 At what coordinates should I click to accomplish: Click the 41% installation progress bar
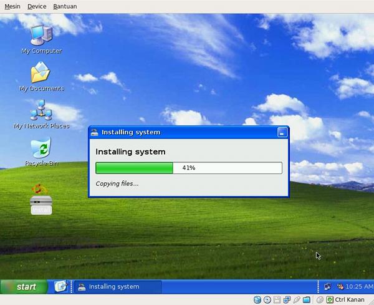tap(189, 168)
